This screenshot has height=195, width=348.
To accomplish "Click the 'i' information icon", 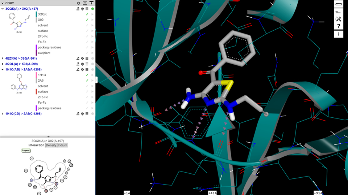I will 339,34.
